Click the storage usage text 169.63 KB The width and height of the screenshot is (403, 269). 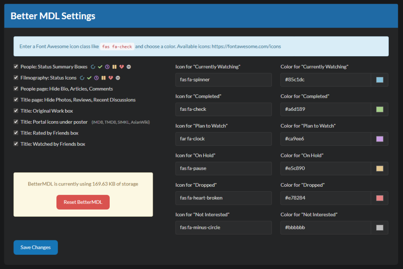pyautogui.click(x=83, y=184)
